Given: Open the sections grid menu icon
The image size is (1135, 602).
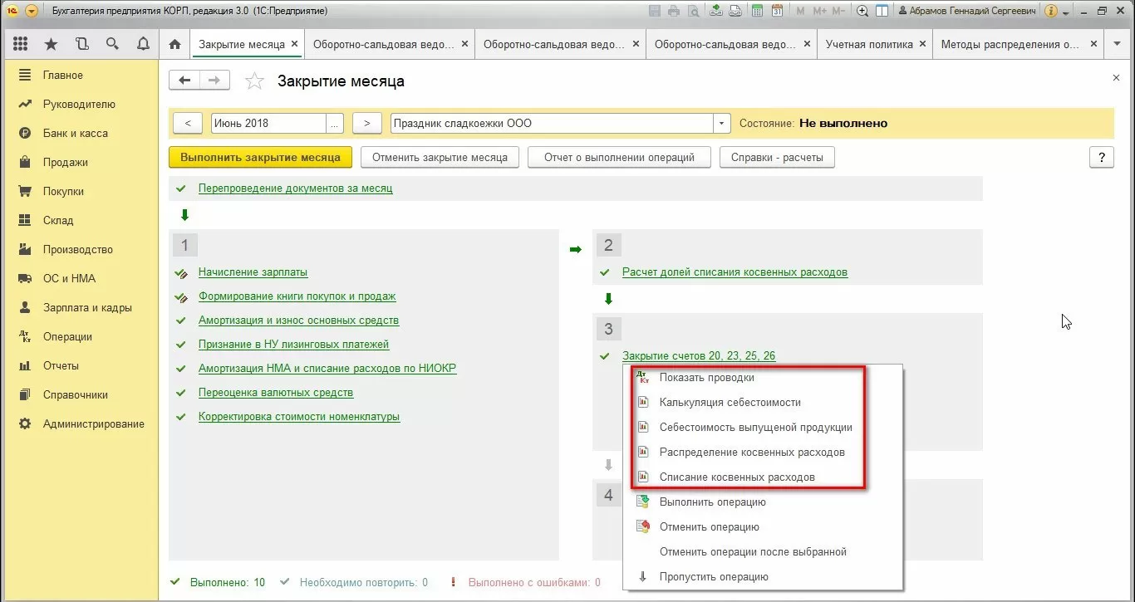Looking at the screenshot, I should pyautogui.click(x=21, y=44).
